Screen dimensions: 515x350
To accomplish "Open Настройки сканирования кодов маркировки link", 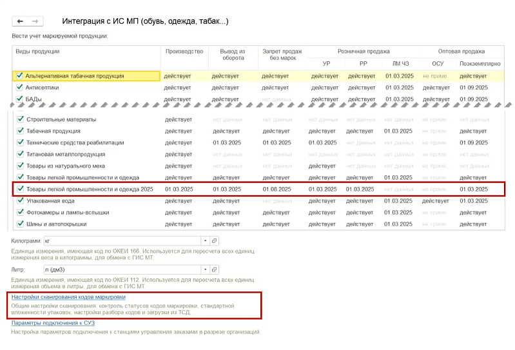I will [68, 297].
